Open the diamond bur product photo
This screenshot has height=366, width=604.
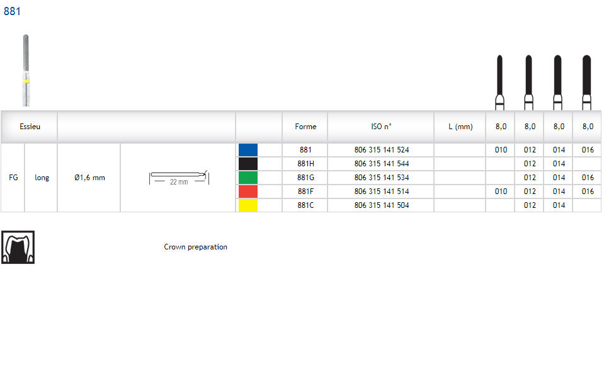(x=25, y=71)
